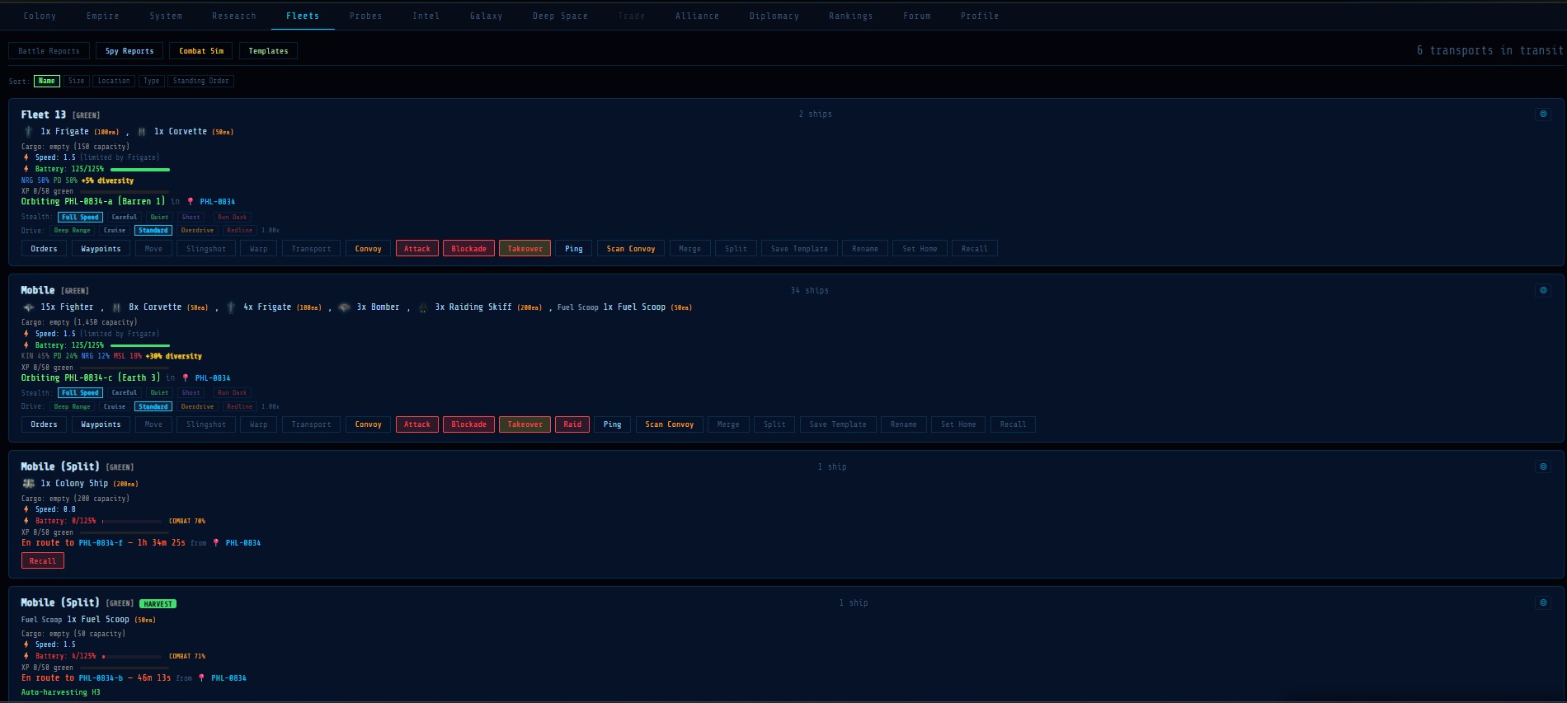Set Mobile fleet stealth to Ghost
This screenshot has width=1567, height=703.
point(191,393)
